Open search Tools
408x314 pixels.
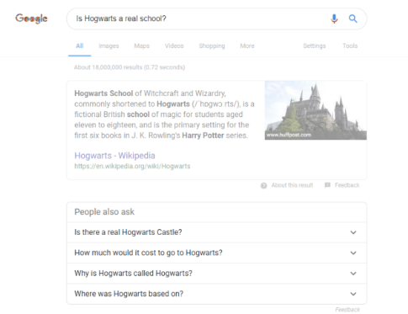pos(350,45)
